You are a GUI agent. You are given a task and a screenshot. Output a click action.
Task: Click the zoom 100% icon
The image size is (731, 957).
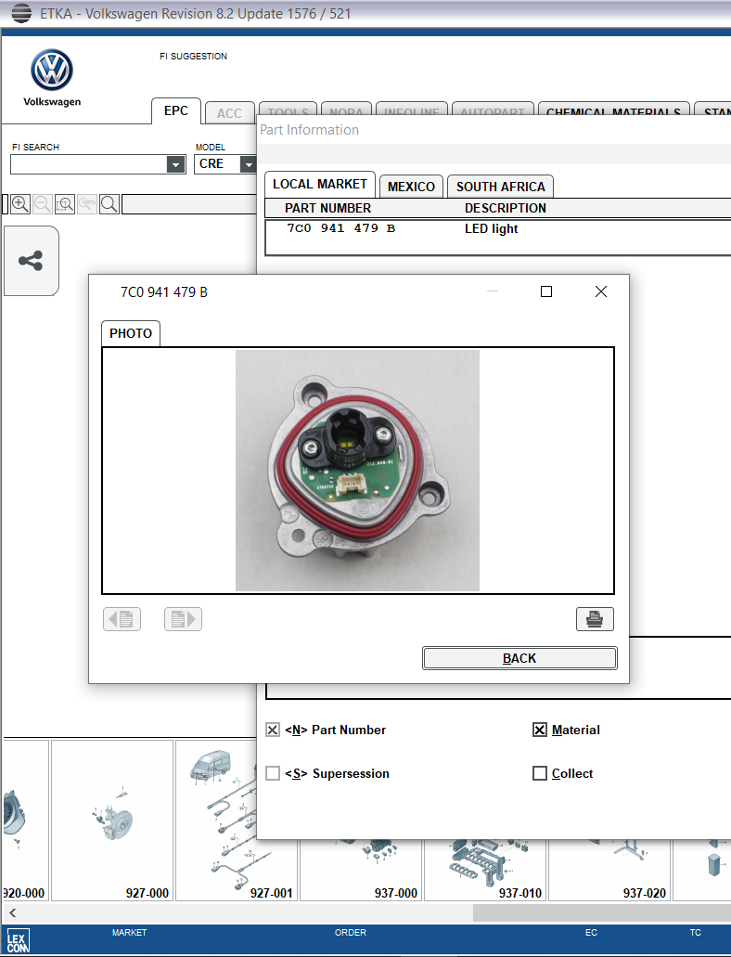tap(87, 204)
